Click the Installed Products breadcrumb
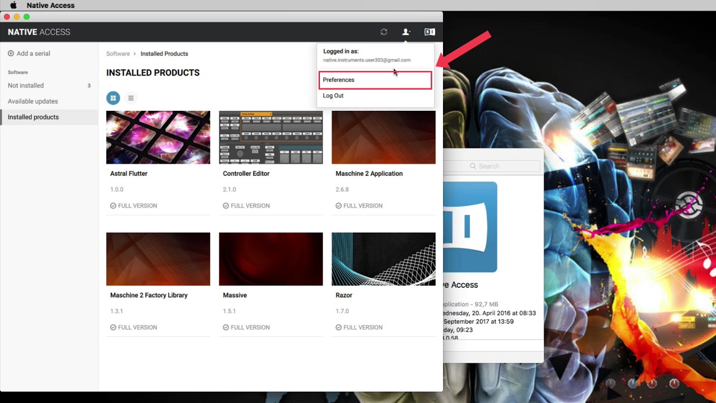The height and width of the screenshot is (403, 716). 164,54
